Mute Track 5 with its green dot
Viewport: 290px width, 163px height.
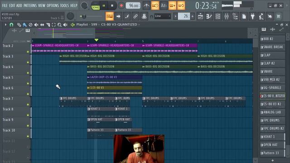28,83
